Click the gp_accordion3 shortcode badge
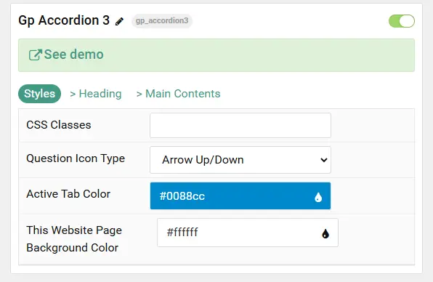433x282 pixels. tap(162, 21)
